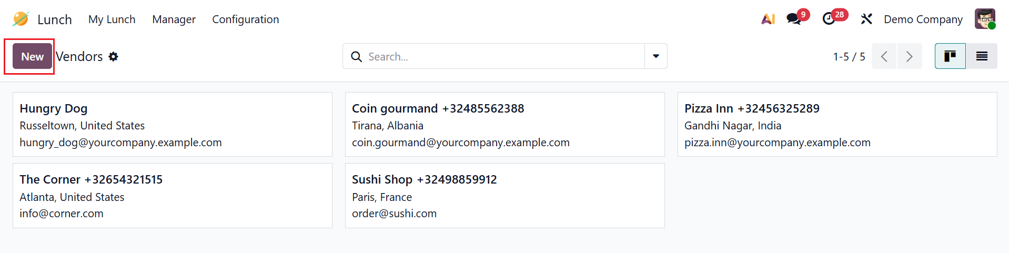The image size is (1009, 253).
Task: Open the Manager menu
Action: pos(174,19)
